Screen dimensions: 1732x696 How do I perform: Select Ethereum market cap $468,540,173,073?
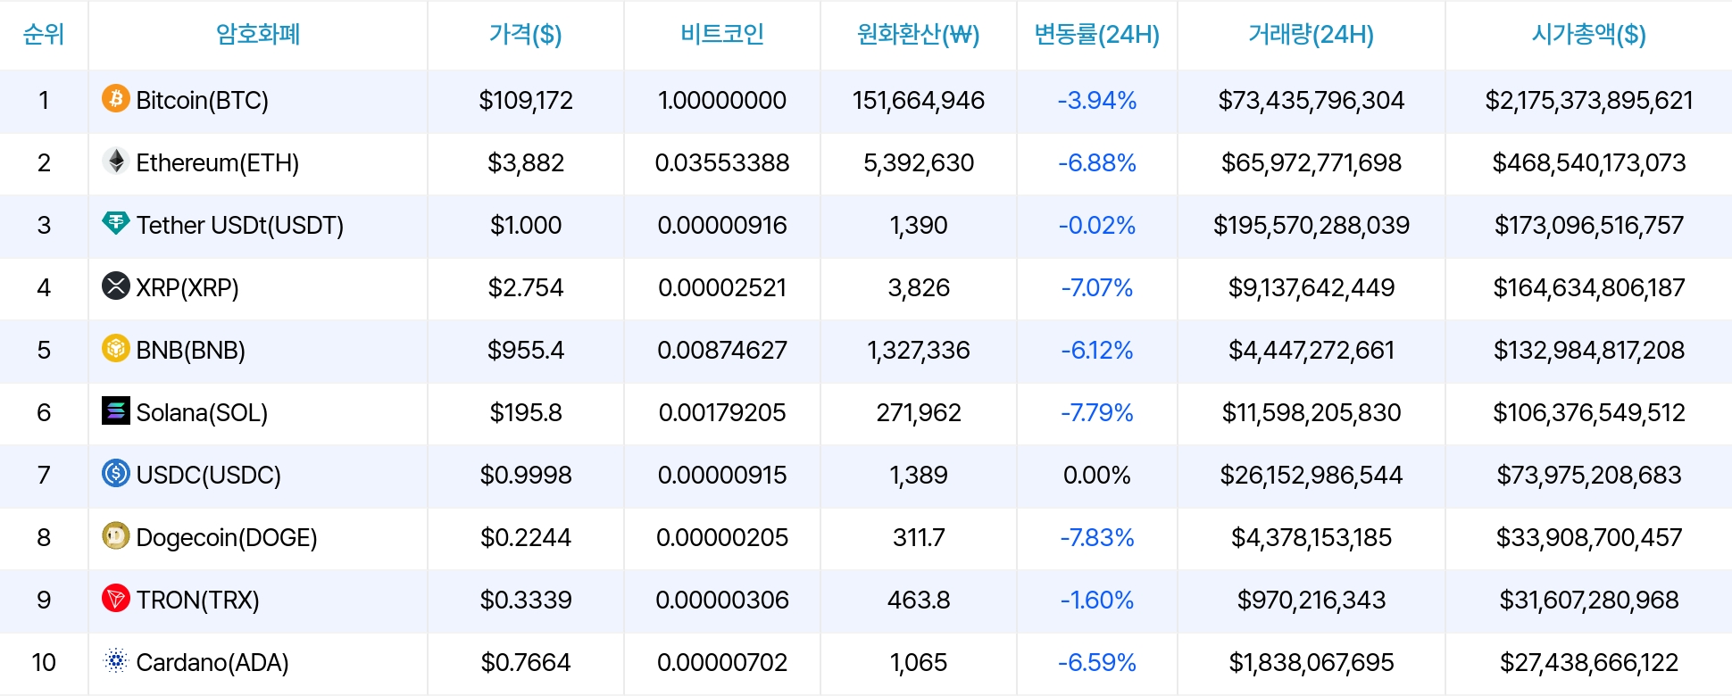(x=1589, y=162)
